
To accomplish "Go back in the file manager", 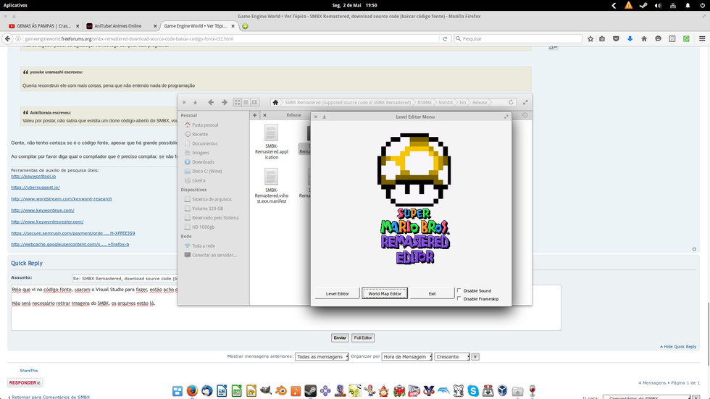I will coord(211,102).
